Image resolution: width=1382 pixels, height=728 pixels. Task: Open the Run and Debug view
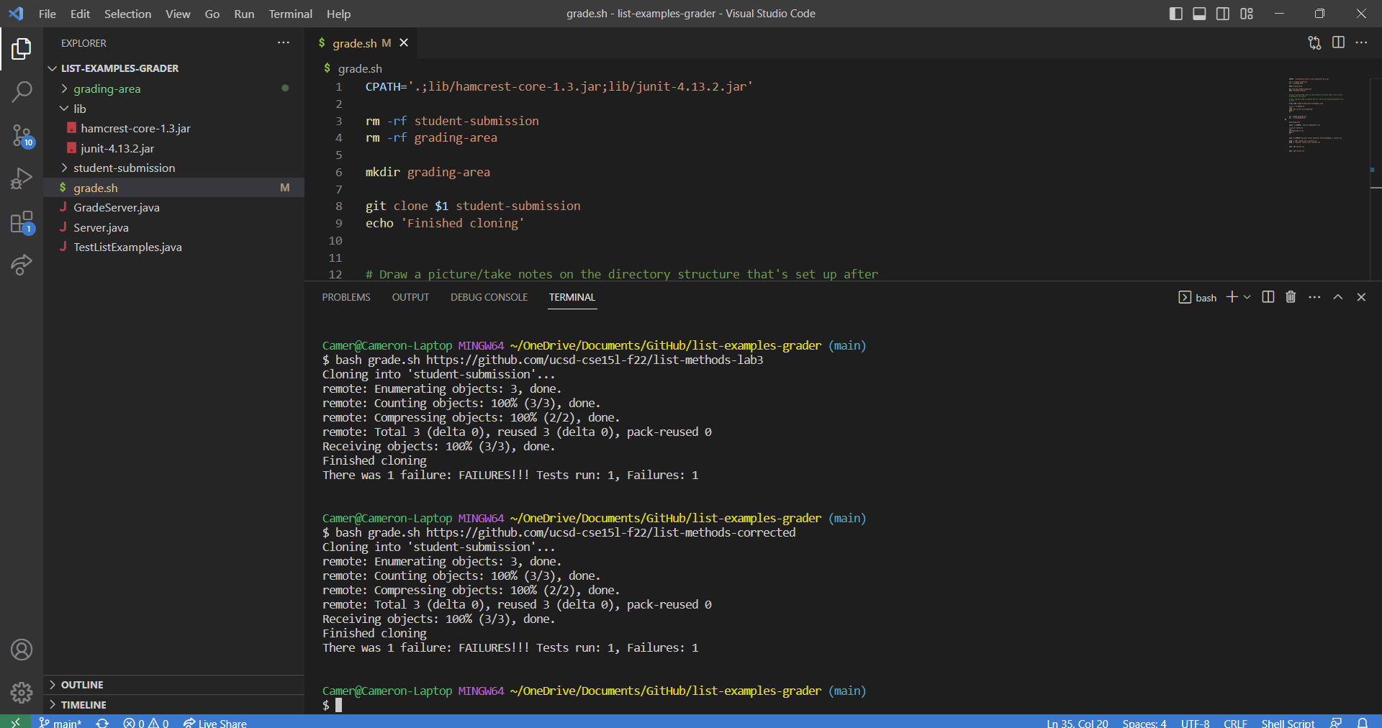pos(22,178)
